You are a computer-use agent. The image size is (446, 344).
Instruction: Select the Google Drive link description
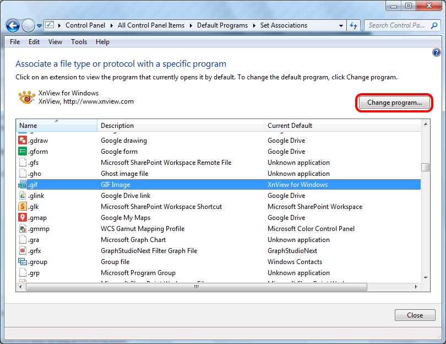point(126,196)
